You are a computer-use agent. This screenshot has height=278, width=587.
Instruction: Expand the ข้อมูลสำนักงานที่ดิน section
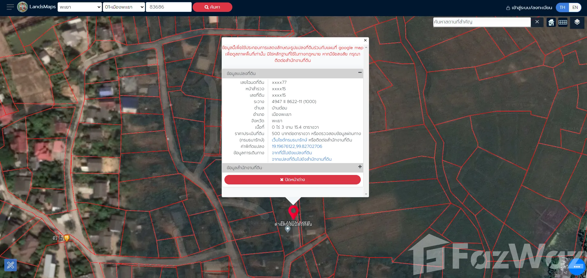pyautogui.click(x=360, y=167)
